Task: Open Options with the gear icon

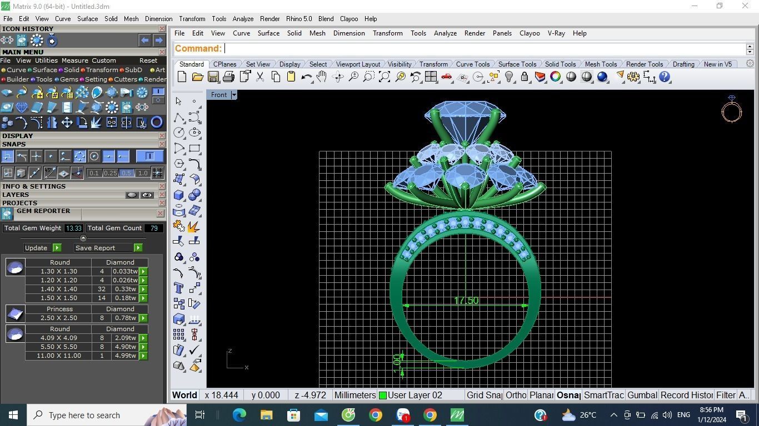Action: point(633,77)
